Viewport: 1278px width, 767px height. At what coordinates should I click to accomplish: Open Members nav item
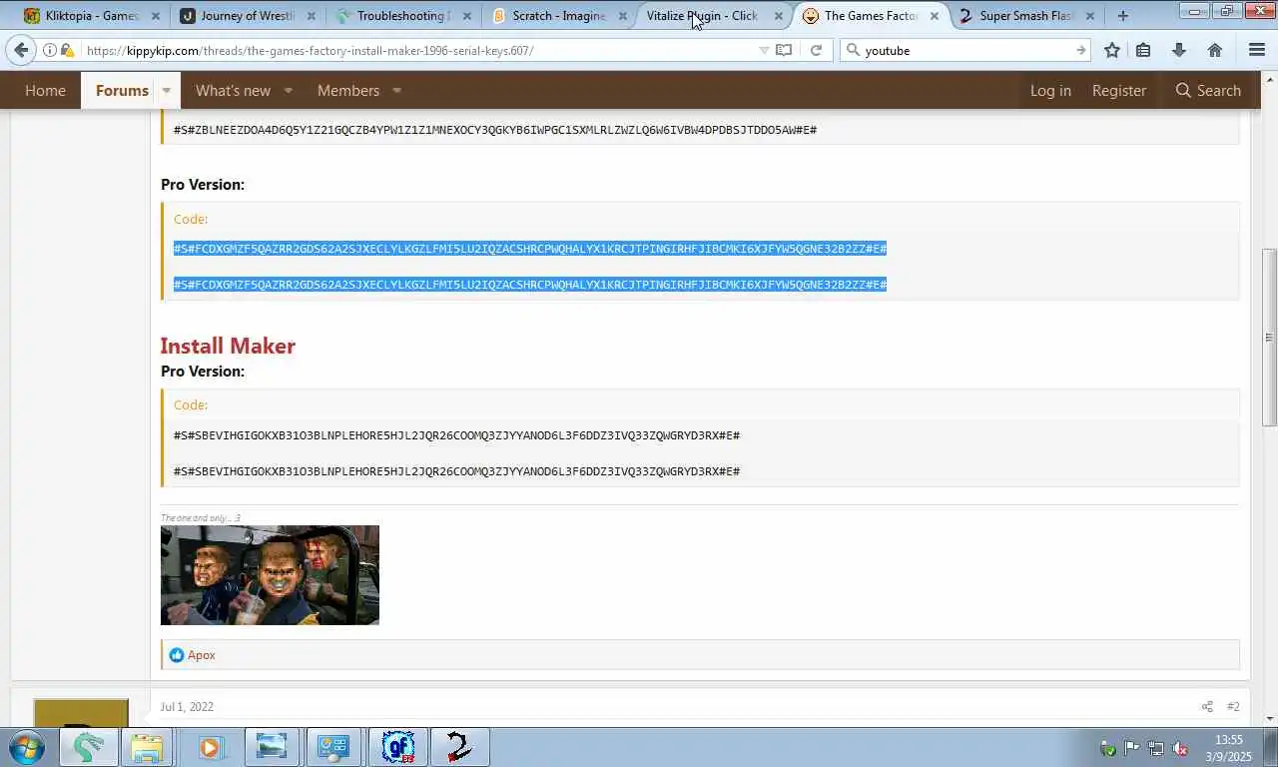pyautogui.click(x=348, y=90)
